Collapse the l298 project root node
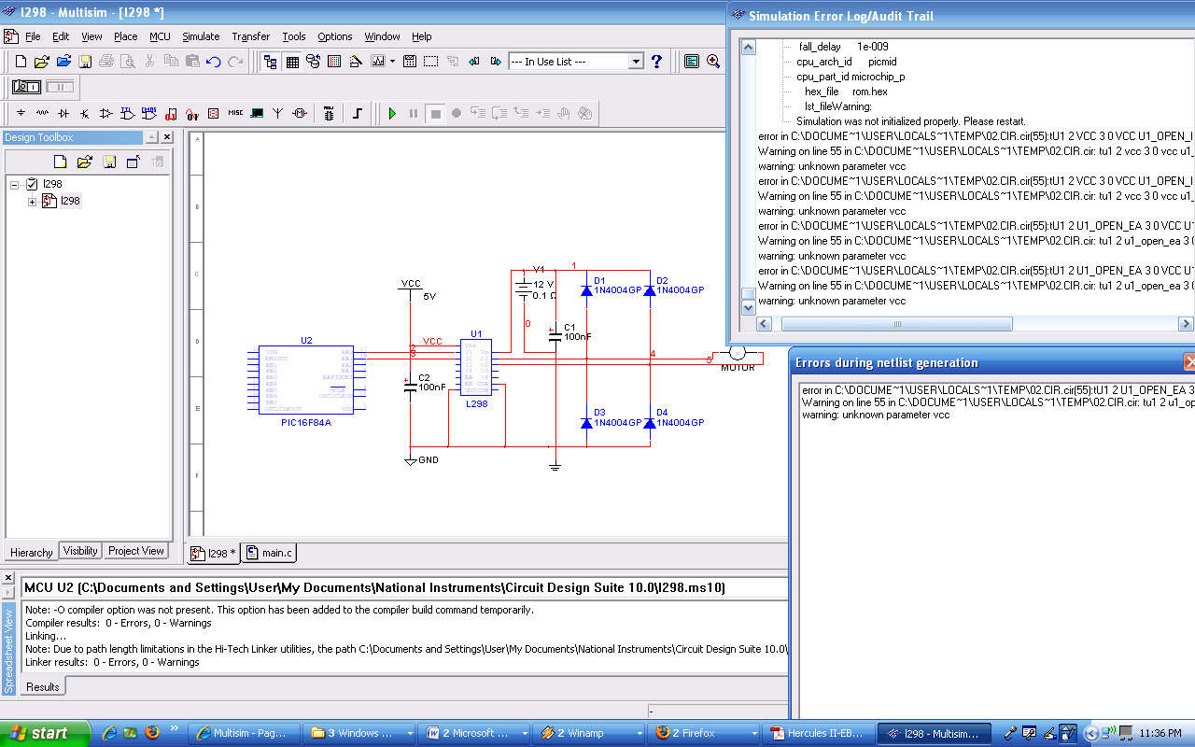 click(x=15, y=184)
